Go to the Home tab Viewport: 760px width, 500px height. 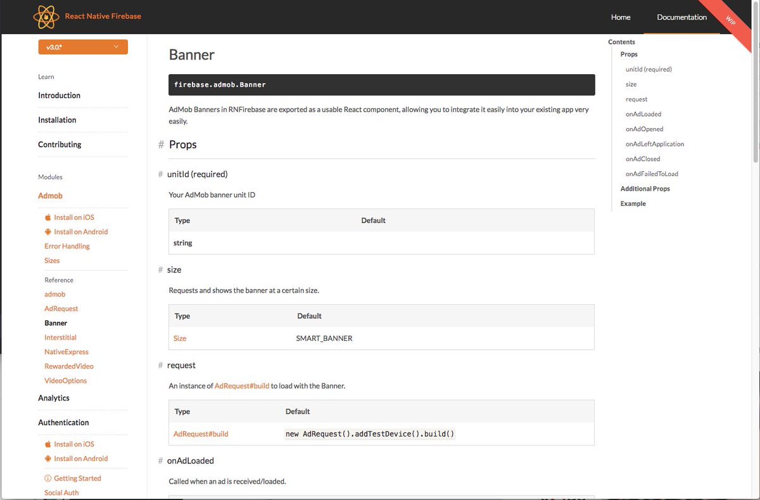[x=621, y=17]
